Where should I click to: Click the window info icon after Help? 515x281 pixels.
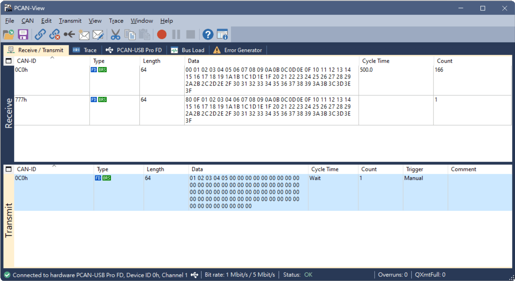point(222,34)
